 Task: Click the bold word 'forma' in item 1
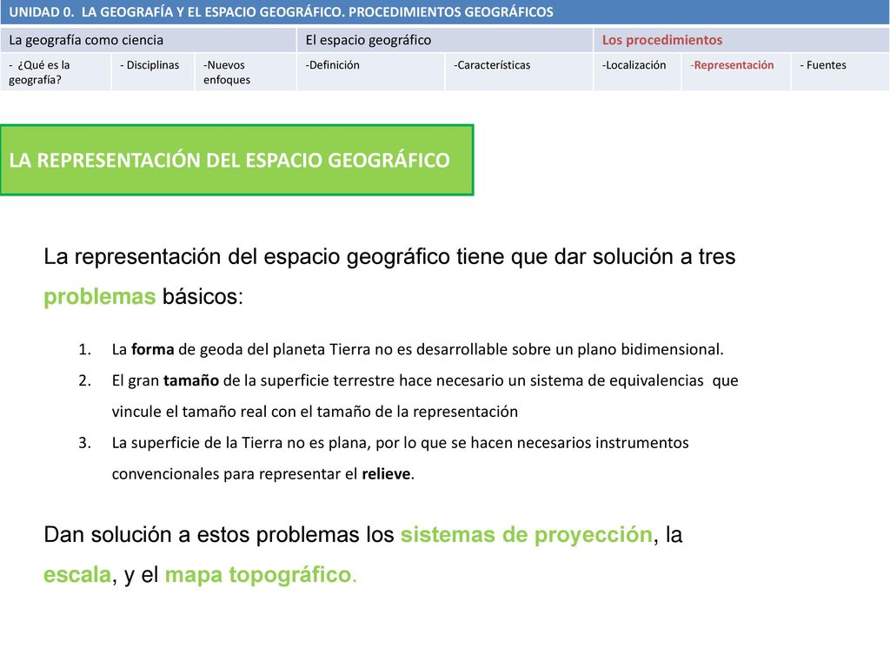coord(153,349)
